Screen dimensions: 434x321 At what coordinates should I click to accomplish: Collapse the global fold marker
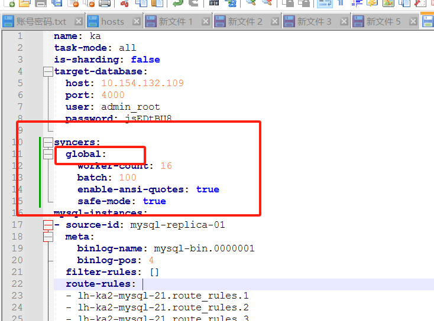48,154
